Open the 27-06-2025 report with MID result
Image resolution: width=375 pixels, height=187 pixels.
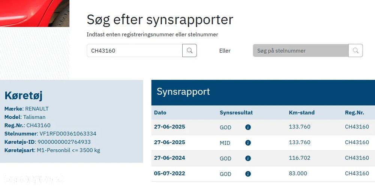click(x=169, y=142)
